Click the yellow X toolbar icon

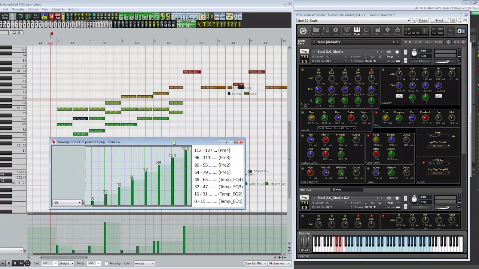pyautogui.click(x=210, y=24)
